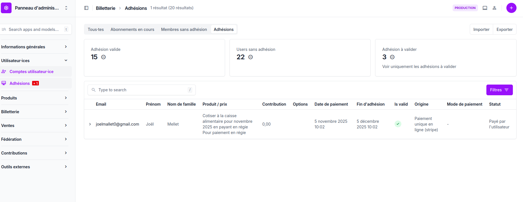Click the purple plus button
Screen dimensions: 523x202
tap(511, 8)
